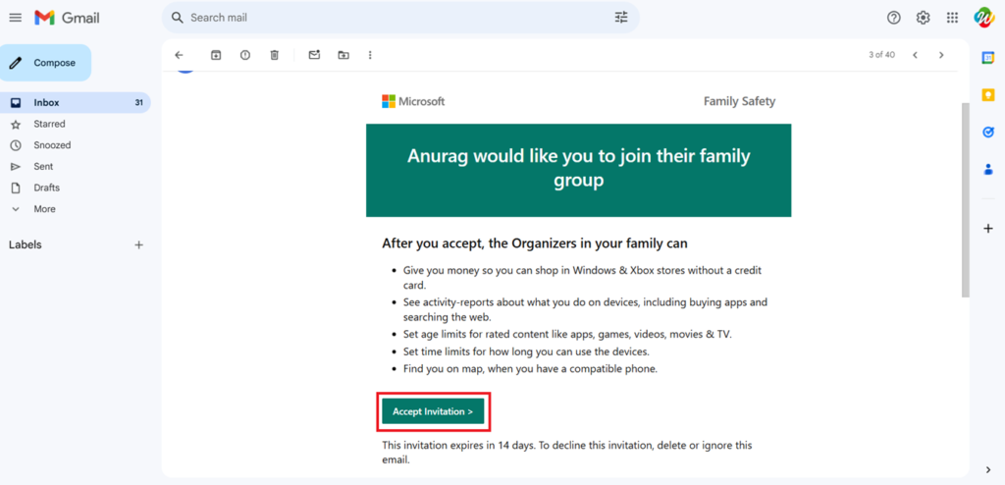Open the main menu hamburger icon
The image size is (1005, 485).
pos(16,18)
